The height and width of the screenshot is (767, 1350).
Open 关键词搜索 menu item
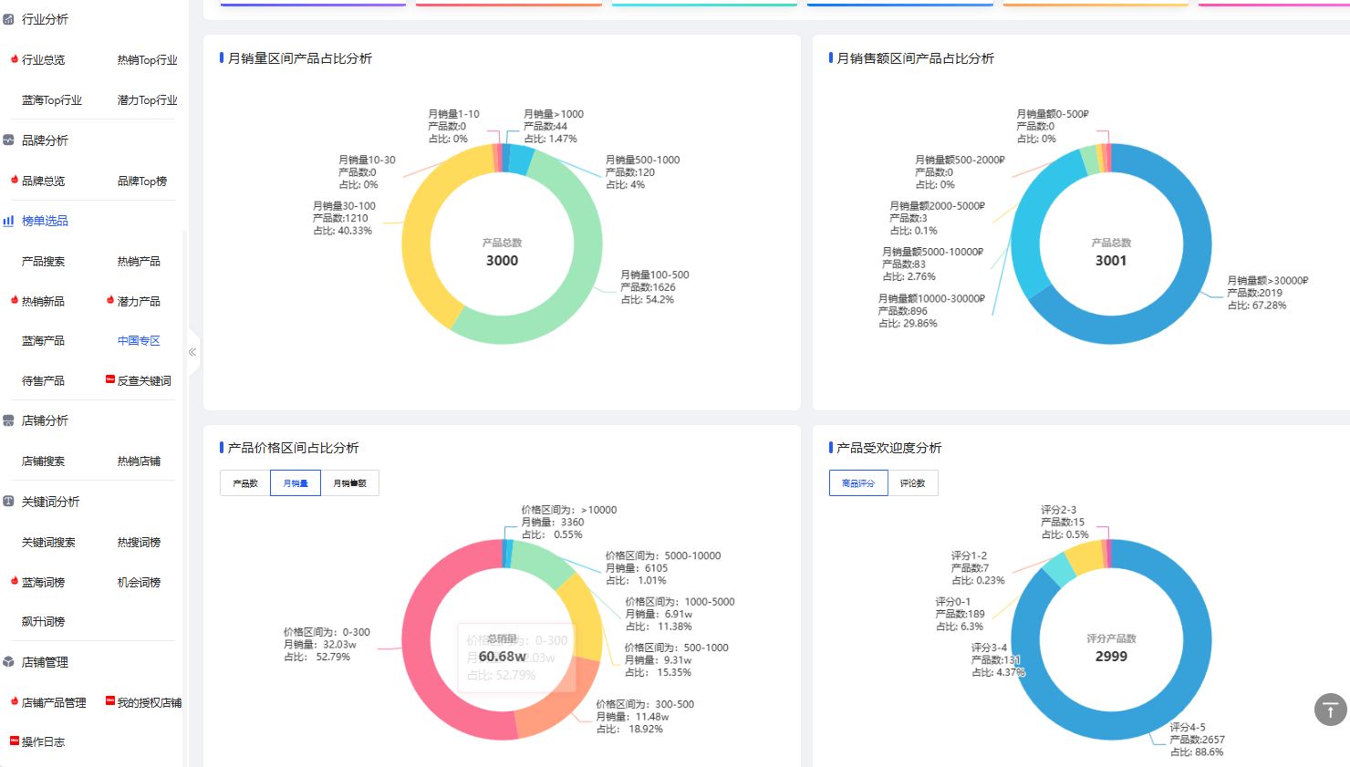48,543
